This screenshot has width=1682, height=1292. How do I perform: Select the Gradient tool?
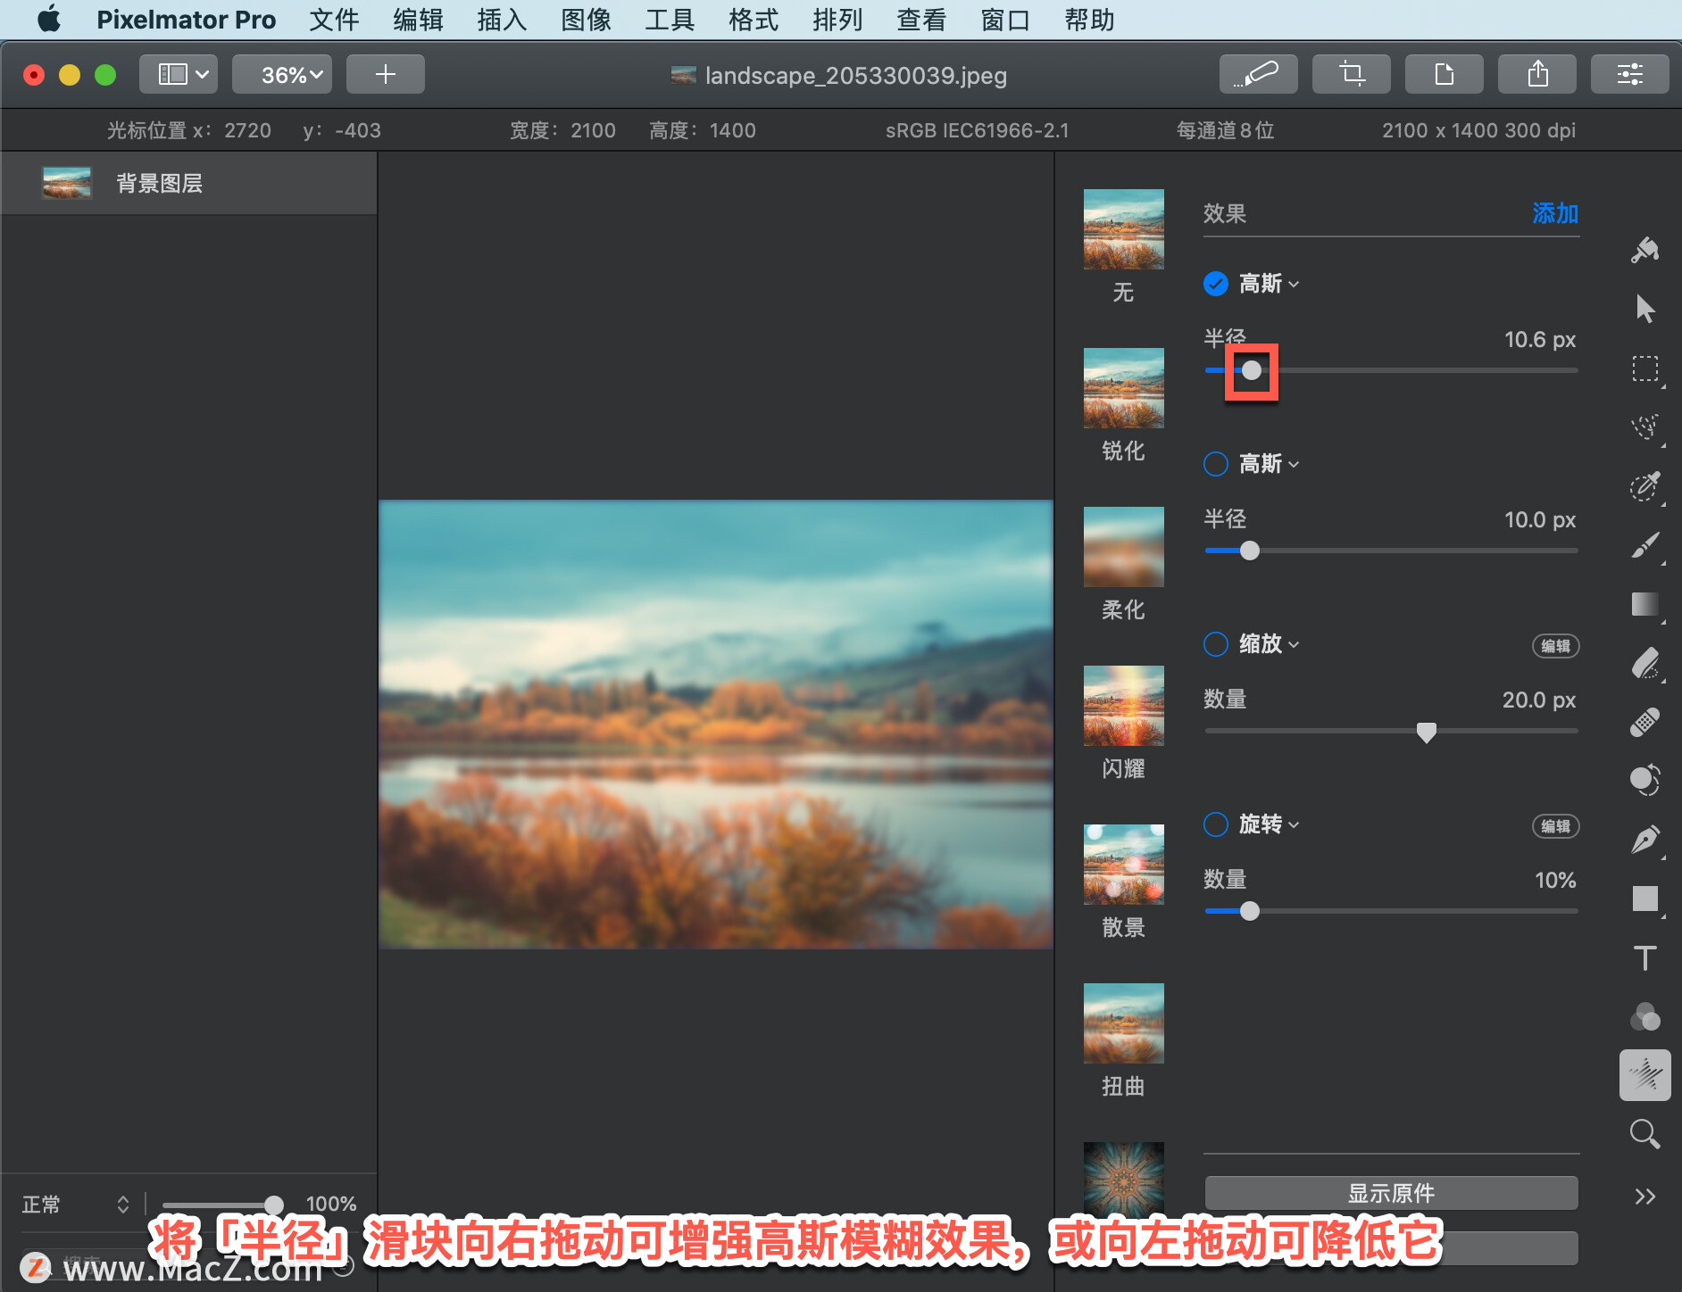[1645, 604]
